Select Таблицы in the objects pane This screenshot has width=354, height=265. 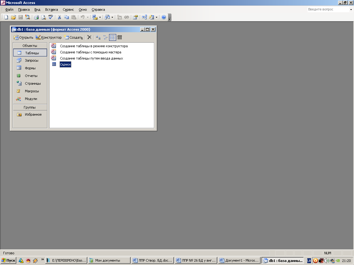[x=30, y=53]
